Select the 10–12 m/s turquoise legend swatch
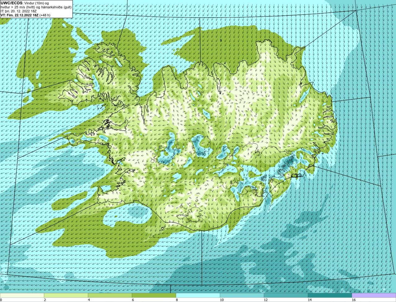This screenshot has height=302, width=396. pos(242,295)
